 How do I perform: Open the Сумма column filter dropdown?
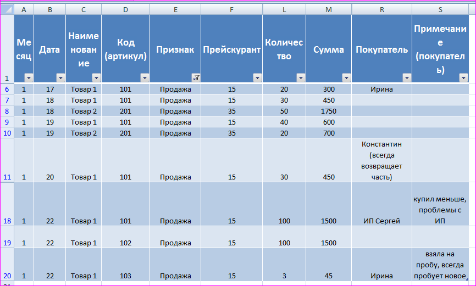[x=346, y=78]
